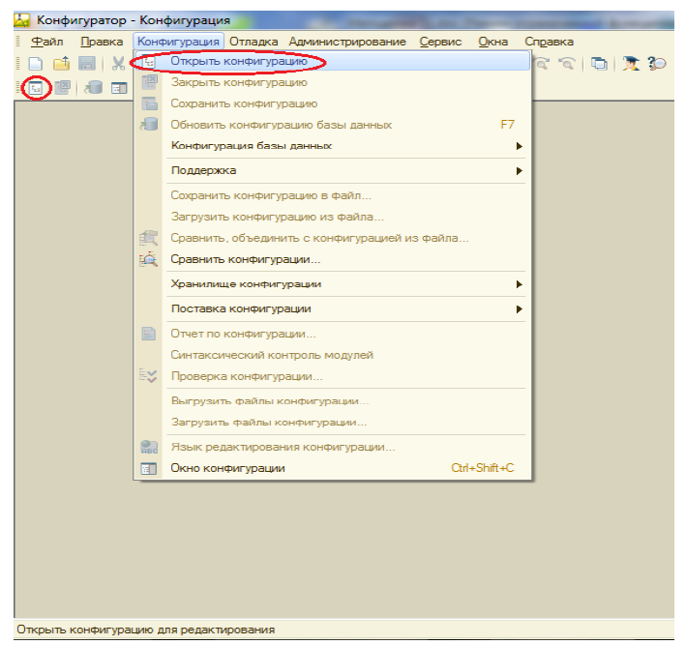This screenshot has height=645, width=686.
Task: Click the Save floppy disk toolbar icon
Action: coord(87,64)
